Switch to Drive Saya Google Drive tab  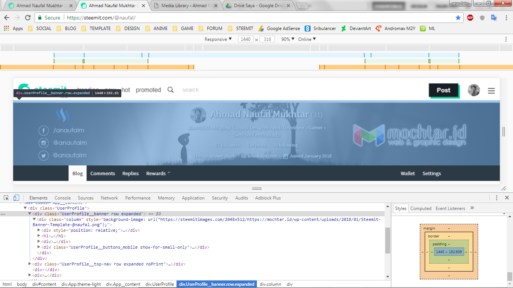tap(258, 6)
